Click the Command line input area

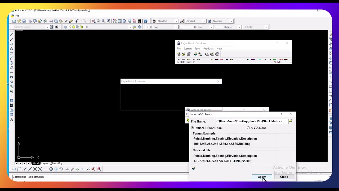pos(101,177)
